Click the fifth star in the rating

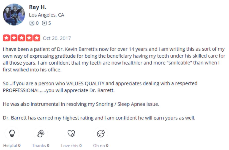[37, 38]
